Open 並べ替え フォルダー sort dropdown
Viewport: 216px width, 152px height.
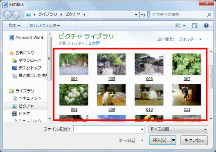[190, 39]
